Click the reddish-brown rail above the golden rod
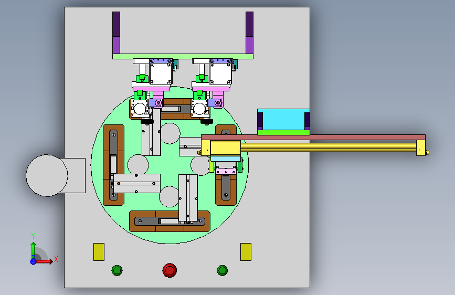 coord(313,138)
